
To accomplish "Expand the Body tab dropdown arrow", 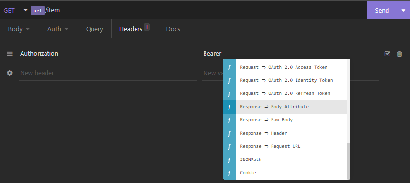I will (x=28, y=29).
